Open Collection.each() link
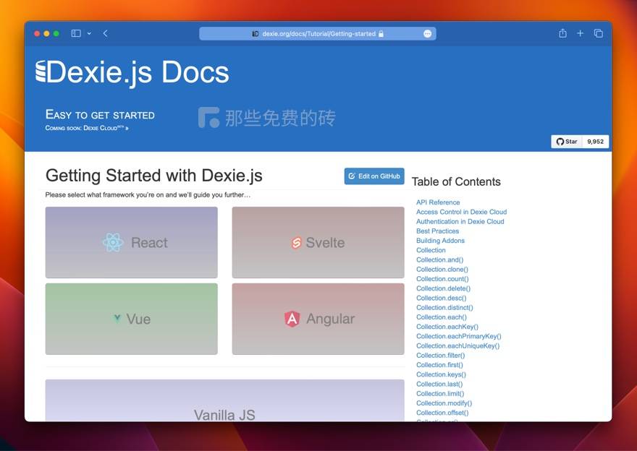 coord(441,317)
